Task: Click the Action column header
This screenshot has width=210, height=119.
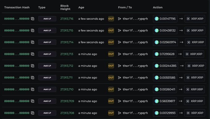Action: point(158,7)
